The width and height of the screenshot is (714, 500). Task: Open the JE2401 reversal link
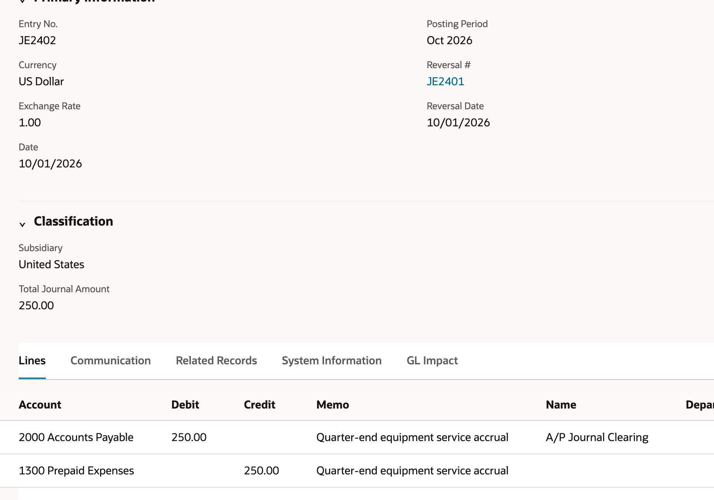445,81
